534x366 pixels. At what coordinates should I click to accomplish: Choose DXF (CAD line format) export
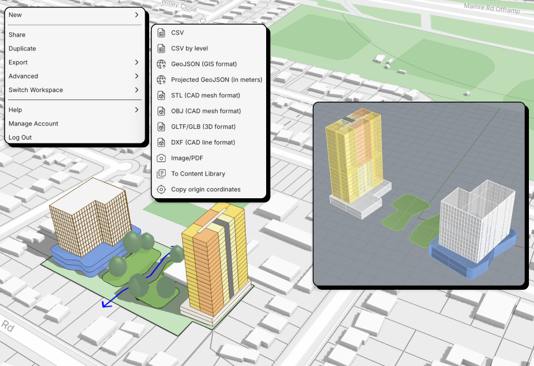203,142
